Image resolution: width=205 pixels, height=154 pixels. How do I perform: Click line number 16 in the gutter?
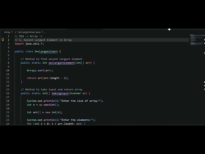(x=8, y=93)
